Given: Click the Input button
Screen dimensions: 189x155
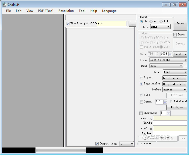Looking at the screenshot, I should click(x=180, y=24).
